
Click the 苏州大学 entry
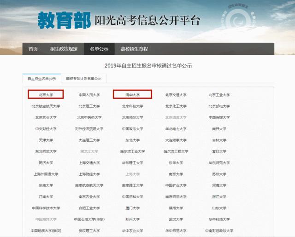[219, 174]
